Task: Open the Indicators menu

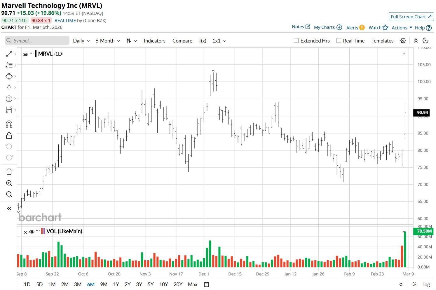Action: (x=155, y=41)
